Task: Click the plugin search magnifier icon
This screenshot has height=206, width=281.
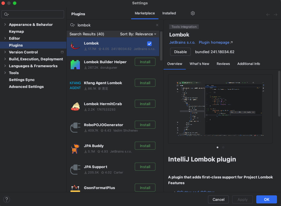Action: click(x=72, y=25)
